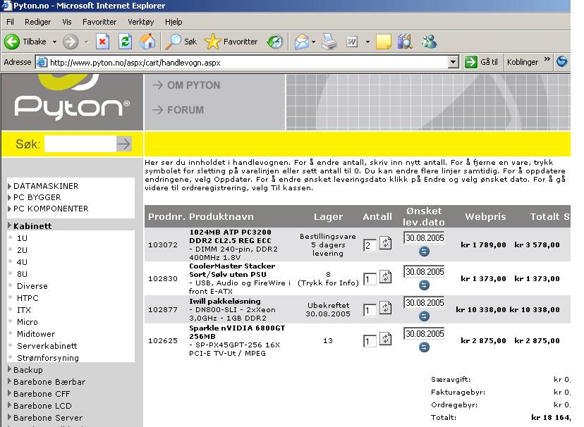Open Søk search toolbar button

(181, 42)
